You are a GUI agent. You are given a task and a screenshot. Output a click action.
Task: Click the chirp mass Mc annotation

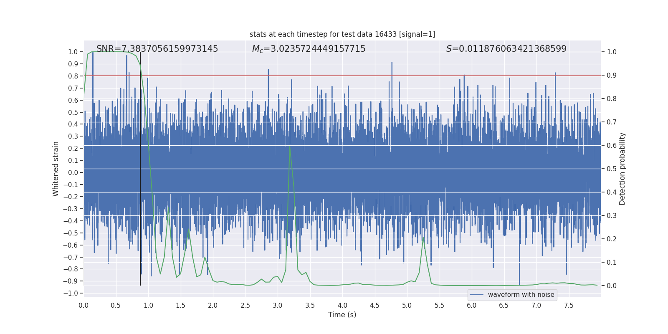pos(309,49)
